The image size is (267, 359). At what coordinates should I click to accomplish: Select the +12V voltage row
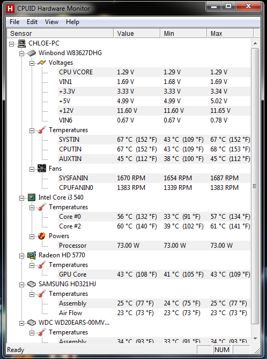tap(154, 111)
